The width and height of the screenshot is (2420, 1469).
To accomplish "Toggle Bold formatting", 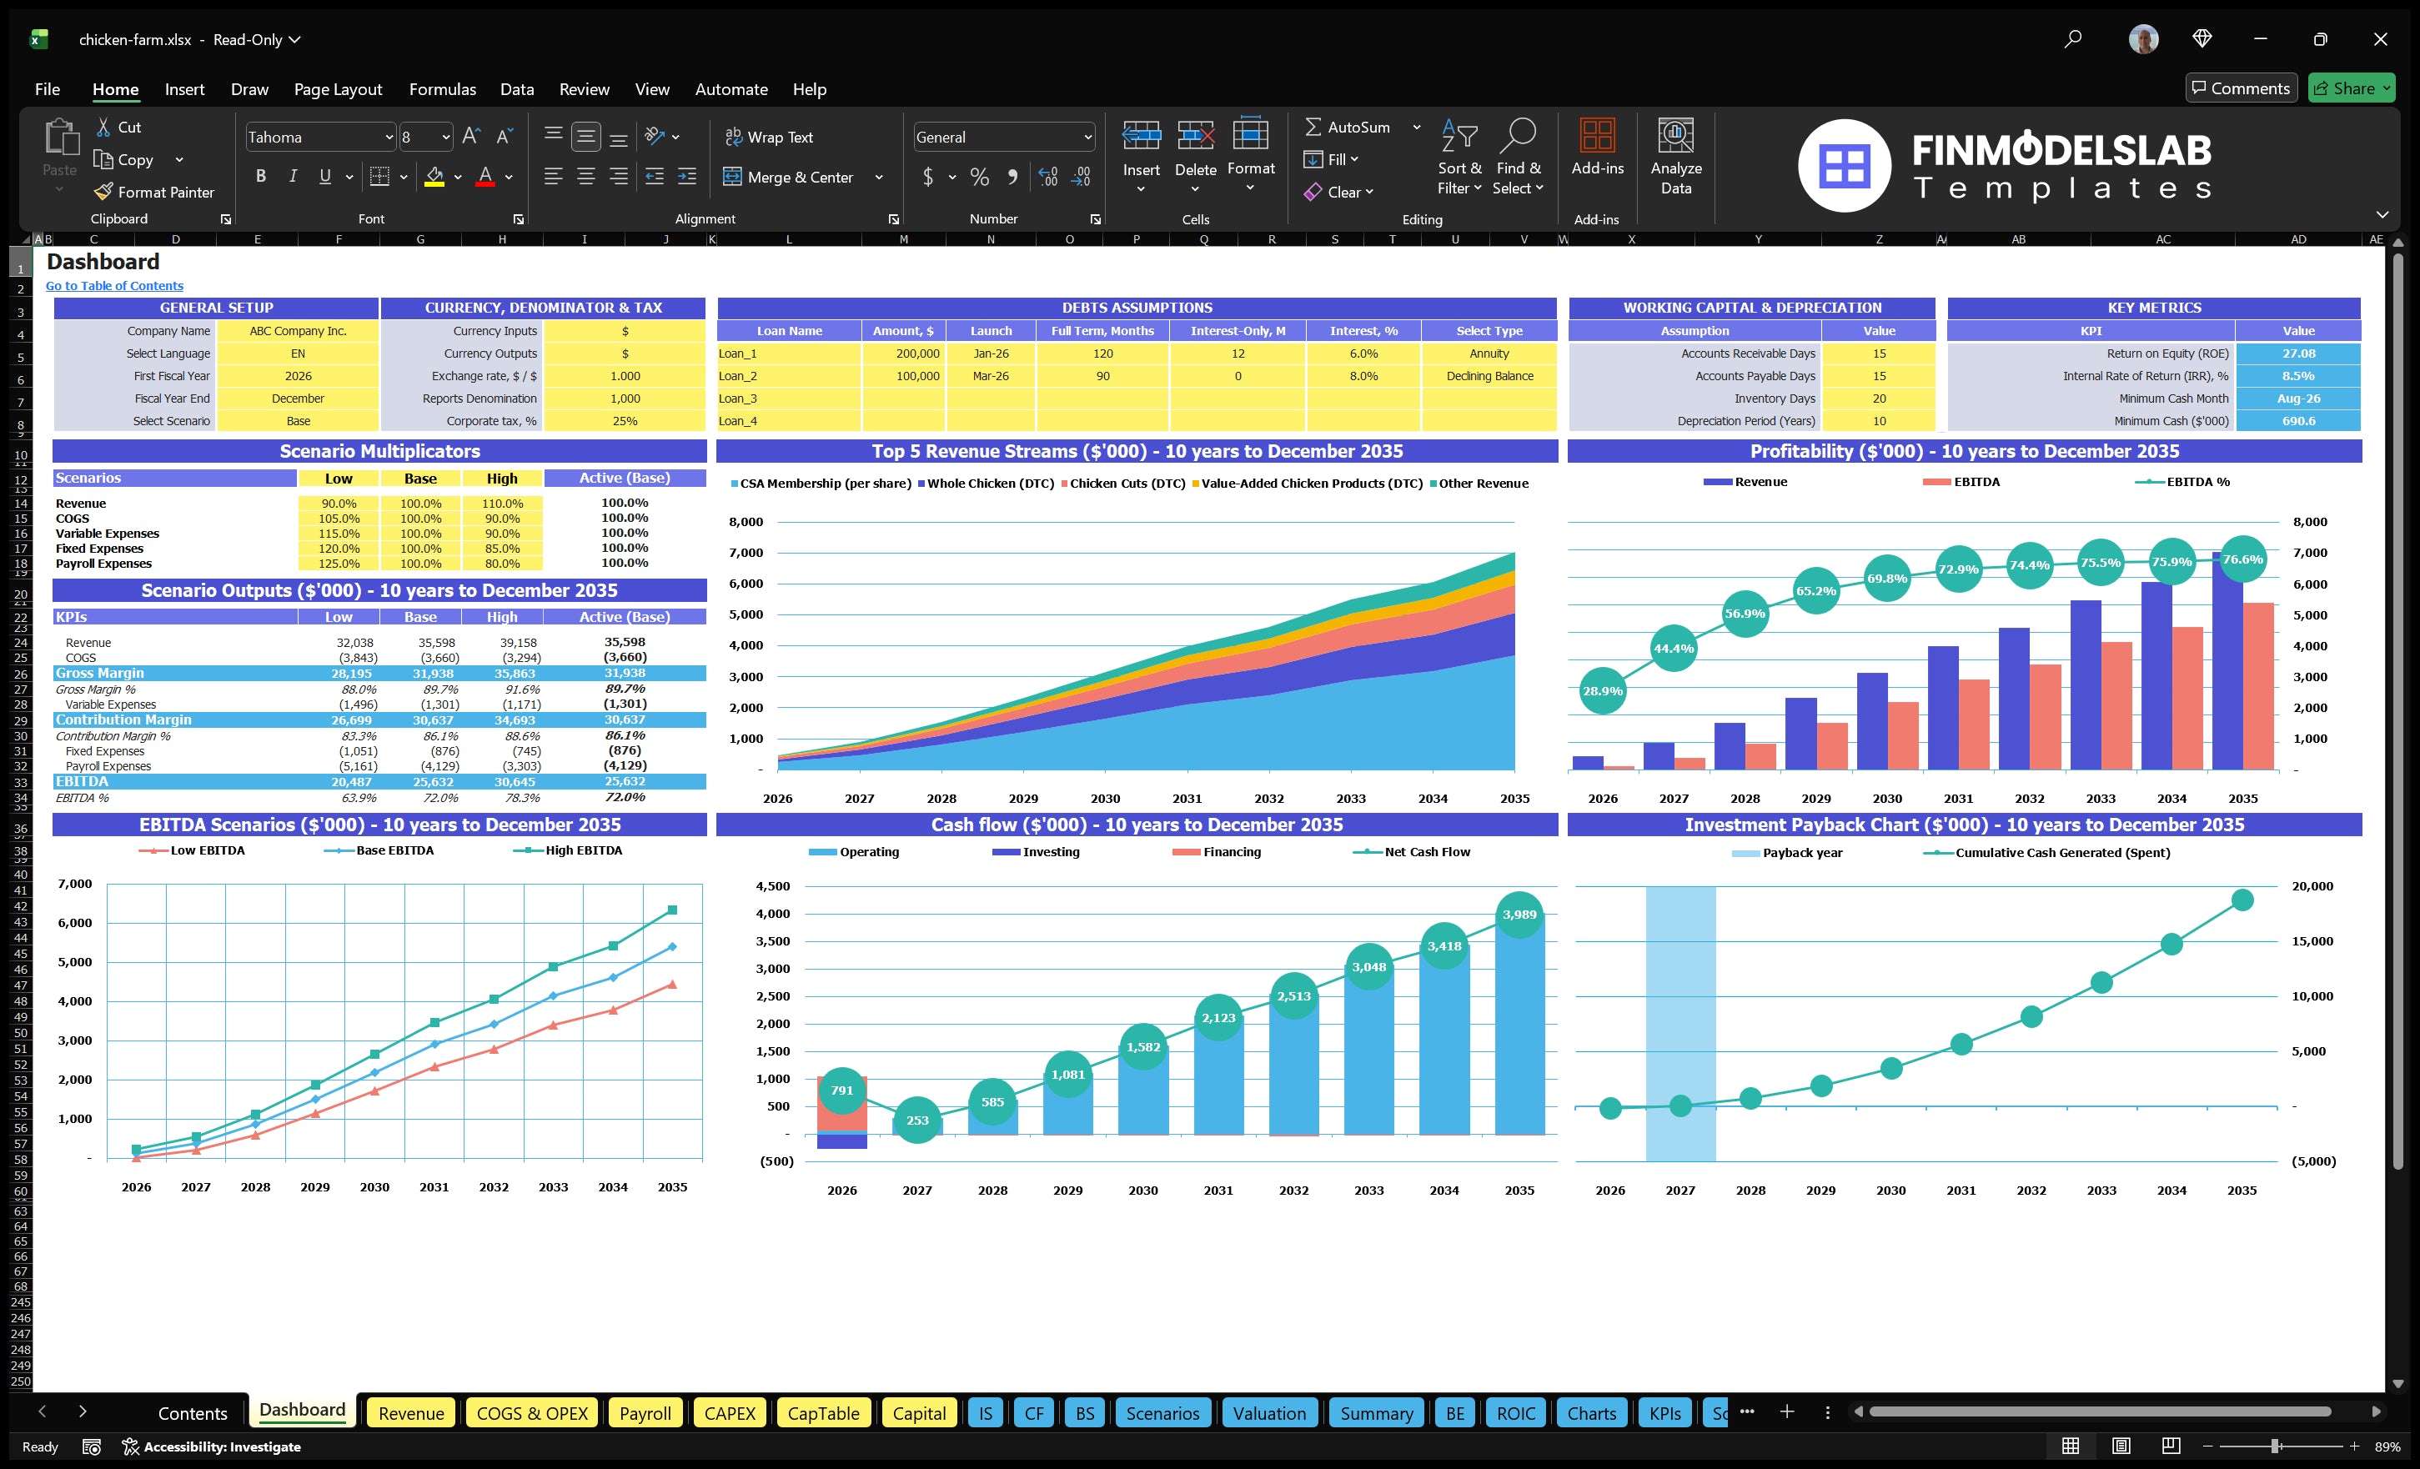I will click(260, 177).
